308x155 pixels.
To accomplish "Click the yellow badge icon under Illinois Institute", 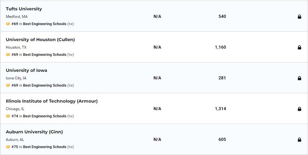I will [x=8, y=116].
